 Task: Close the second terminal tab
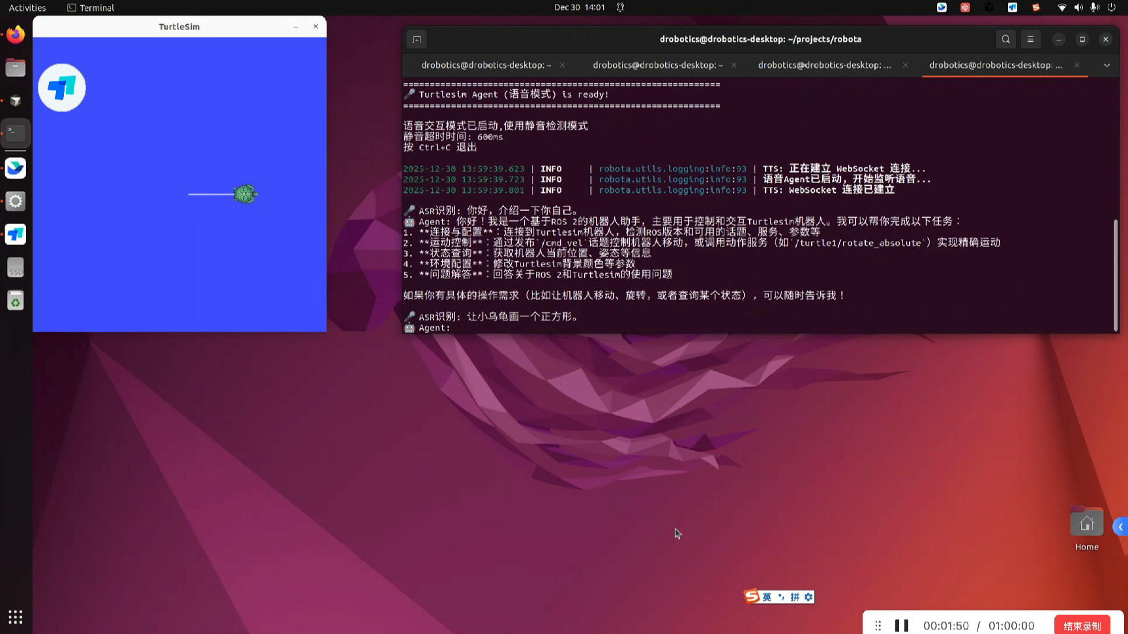point(734,65)
